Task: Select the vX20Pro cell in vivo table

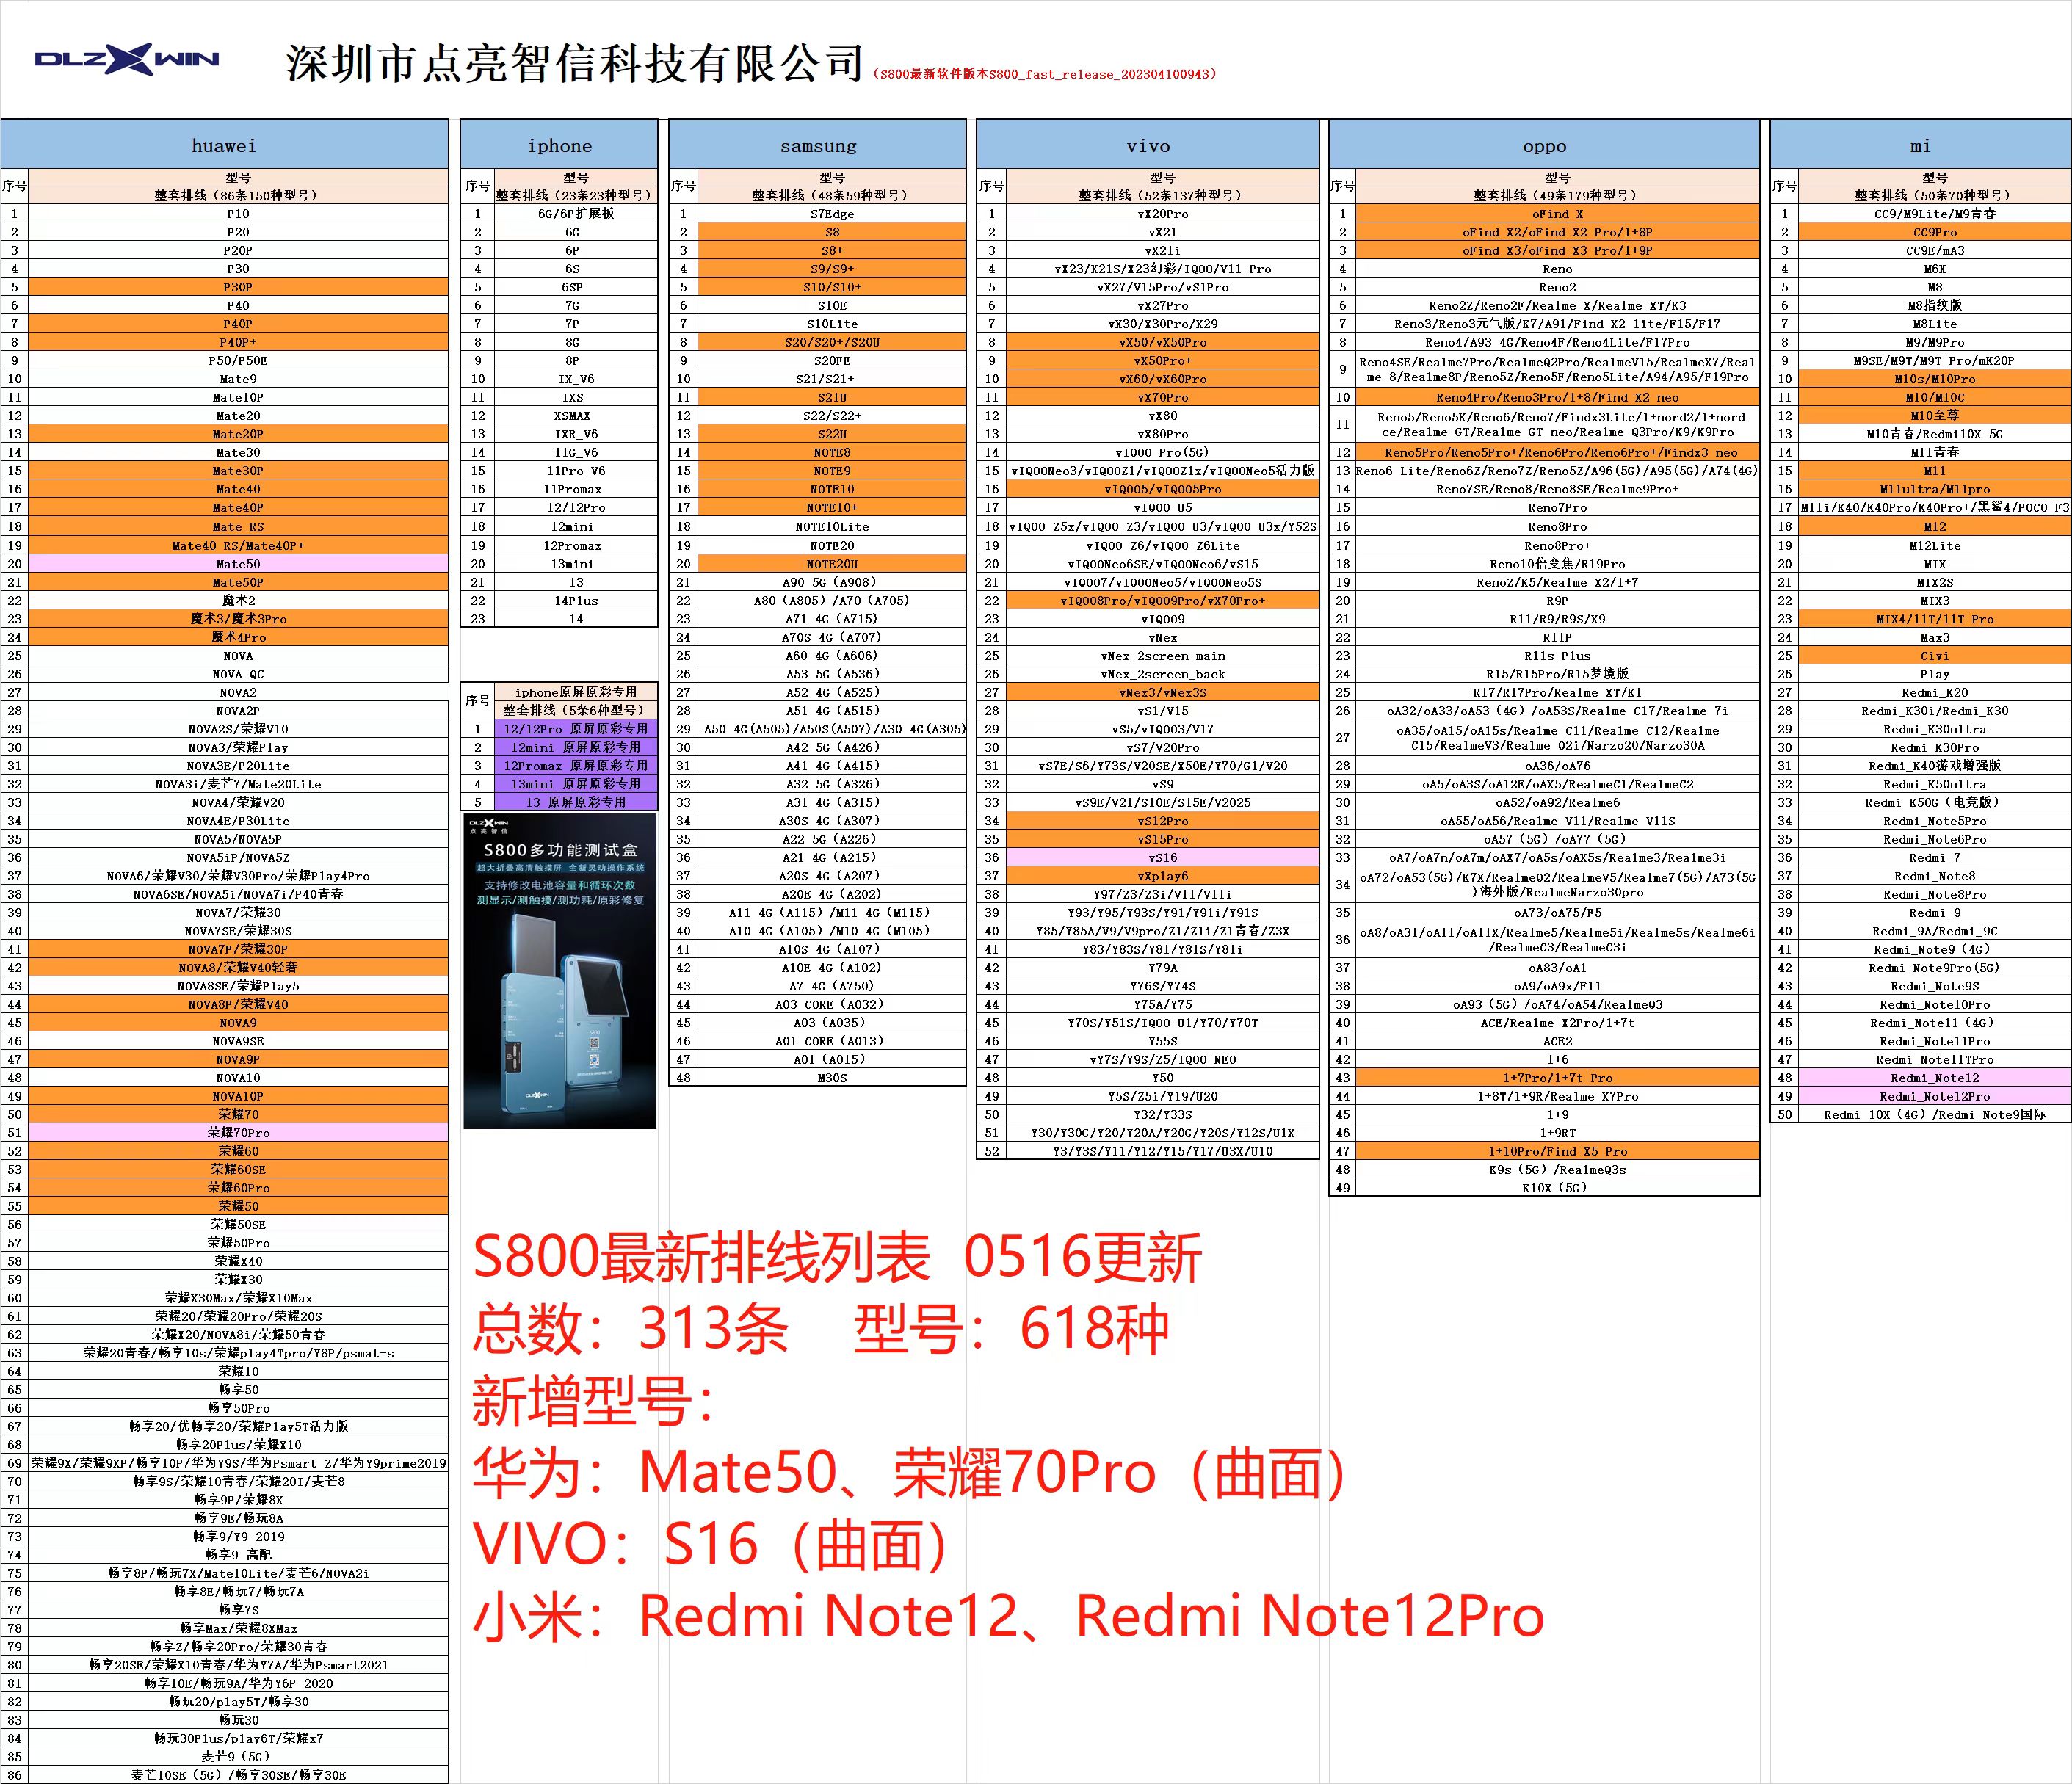Action: tap(1163, 213)
